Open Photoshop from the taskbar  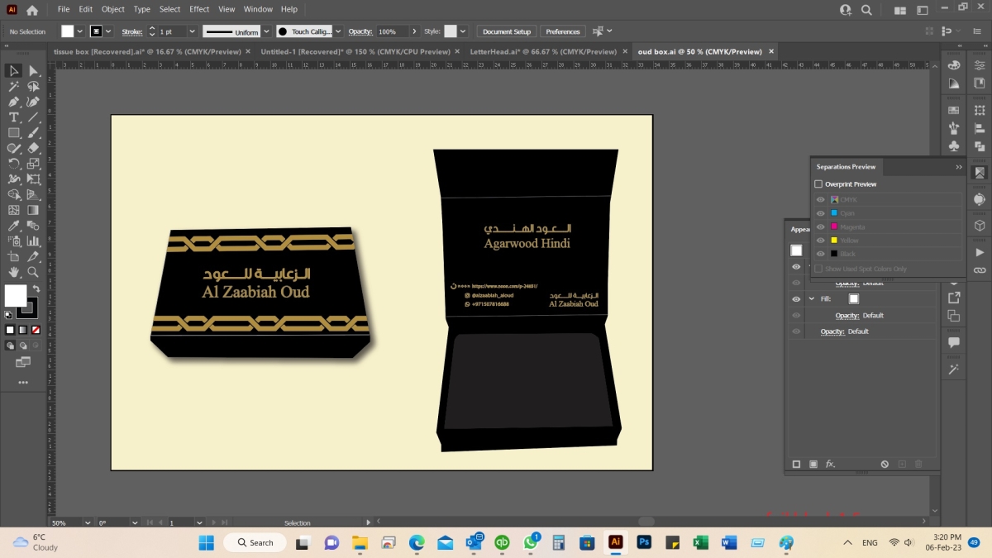click(x=645, y=542)
